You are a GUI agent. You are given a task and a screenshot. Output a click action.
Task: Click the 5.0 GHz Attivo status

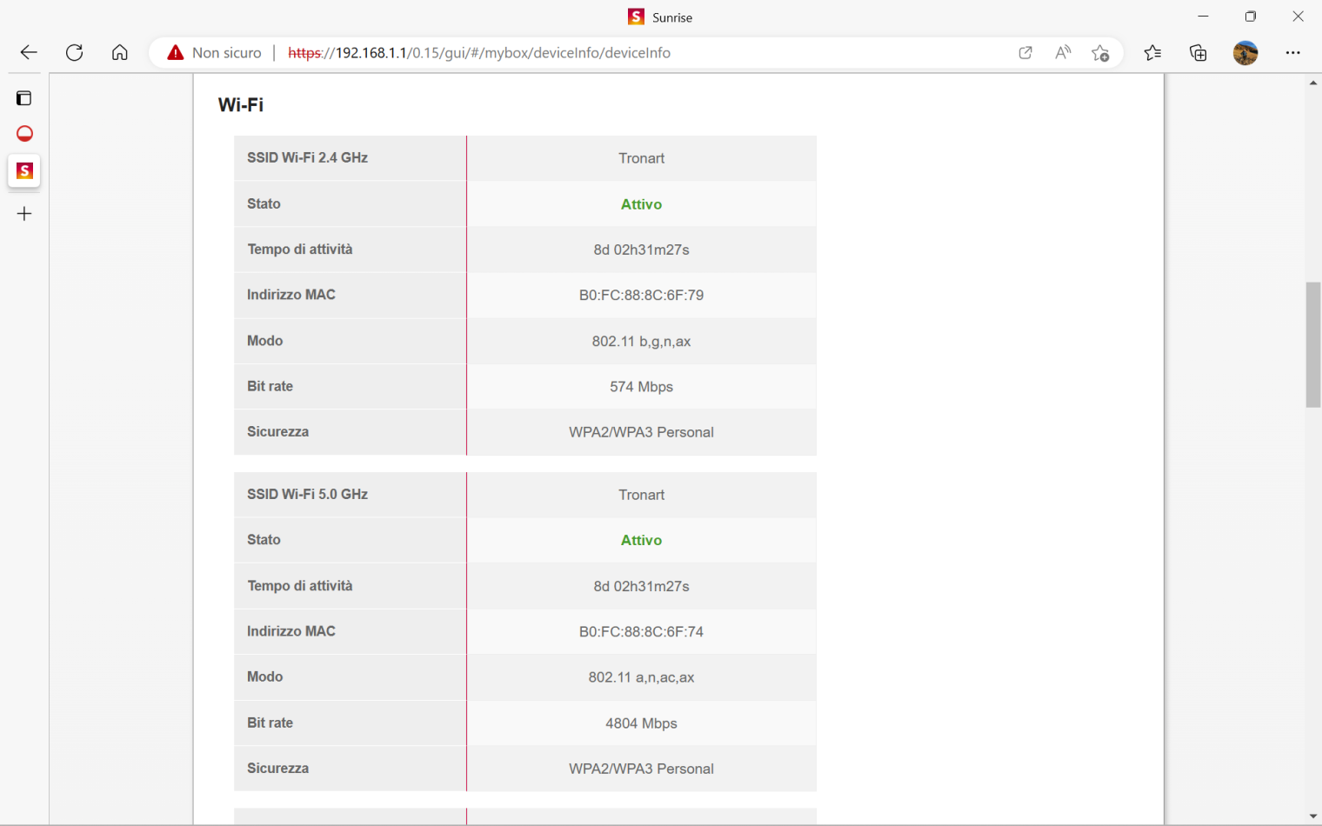[641, 541]
